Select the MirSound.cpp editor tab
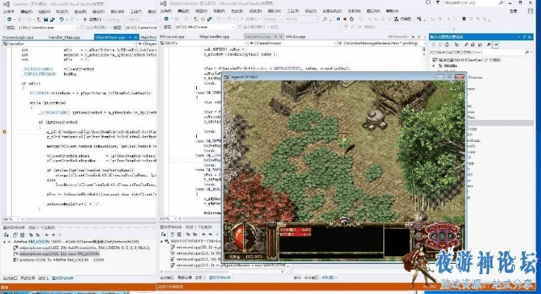 (174, 35)
